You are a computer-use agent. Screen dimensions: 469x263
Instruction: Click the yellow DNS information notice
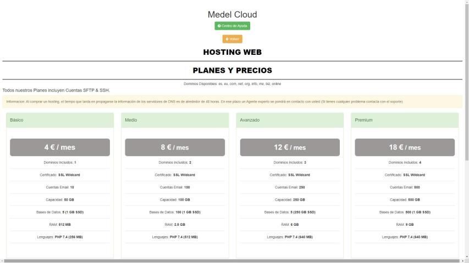(x=232, y=101)
